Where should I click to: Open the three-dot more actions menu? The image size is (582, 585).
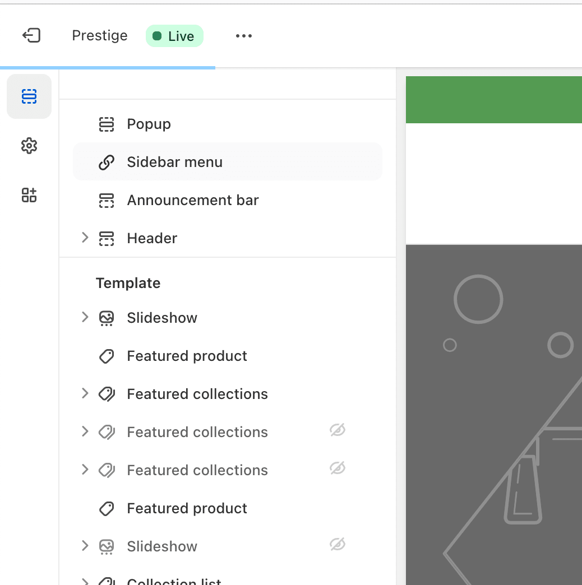(x=244, y=36)
